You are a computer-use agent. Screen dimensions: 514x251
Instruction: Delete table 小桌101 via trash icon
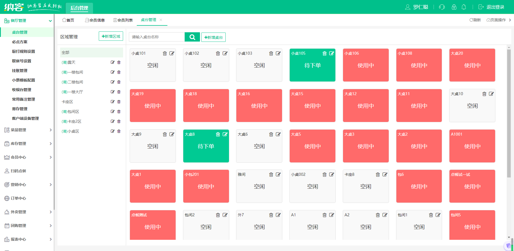165,53
